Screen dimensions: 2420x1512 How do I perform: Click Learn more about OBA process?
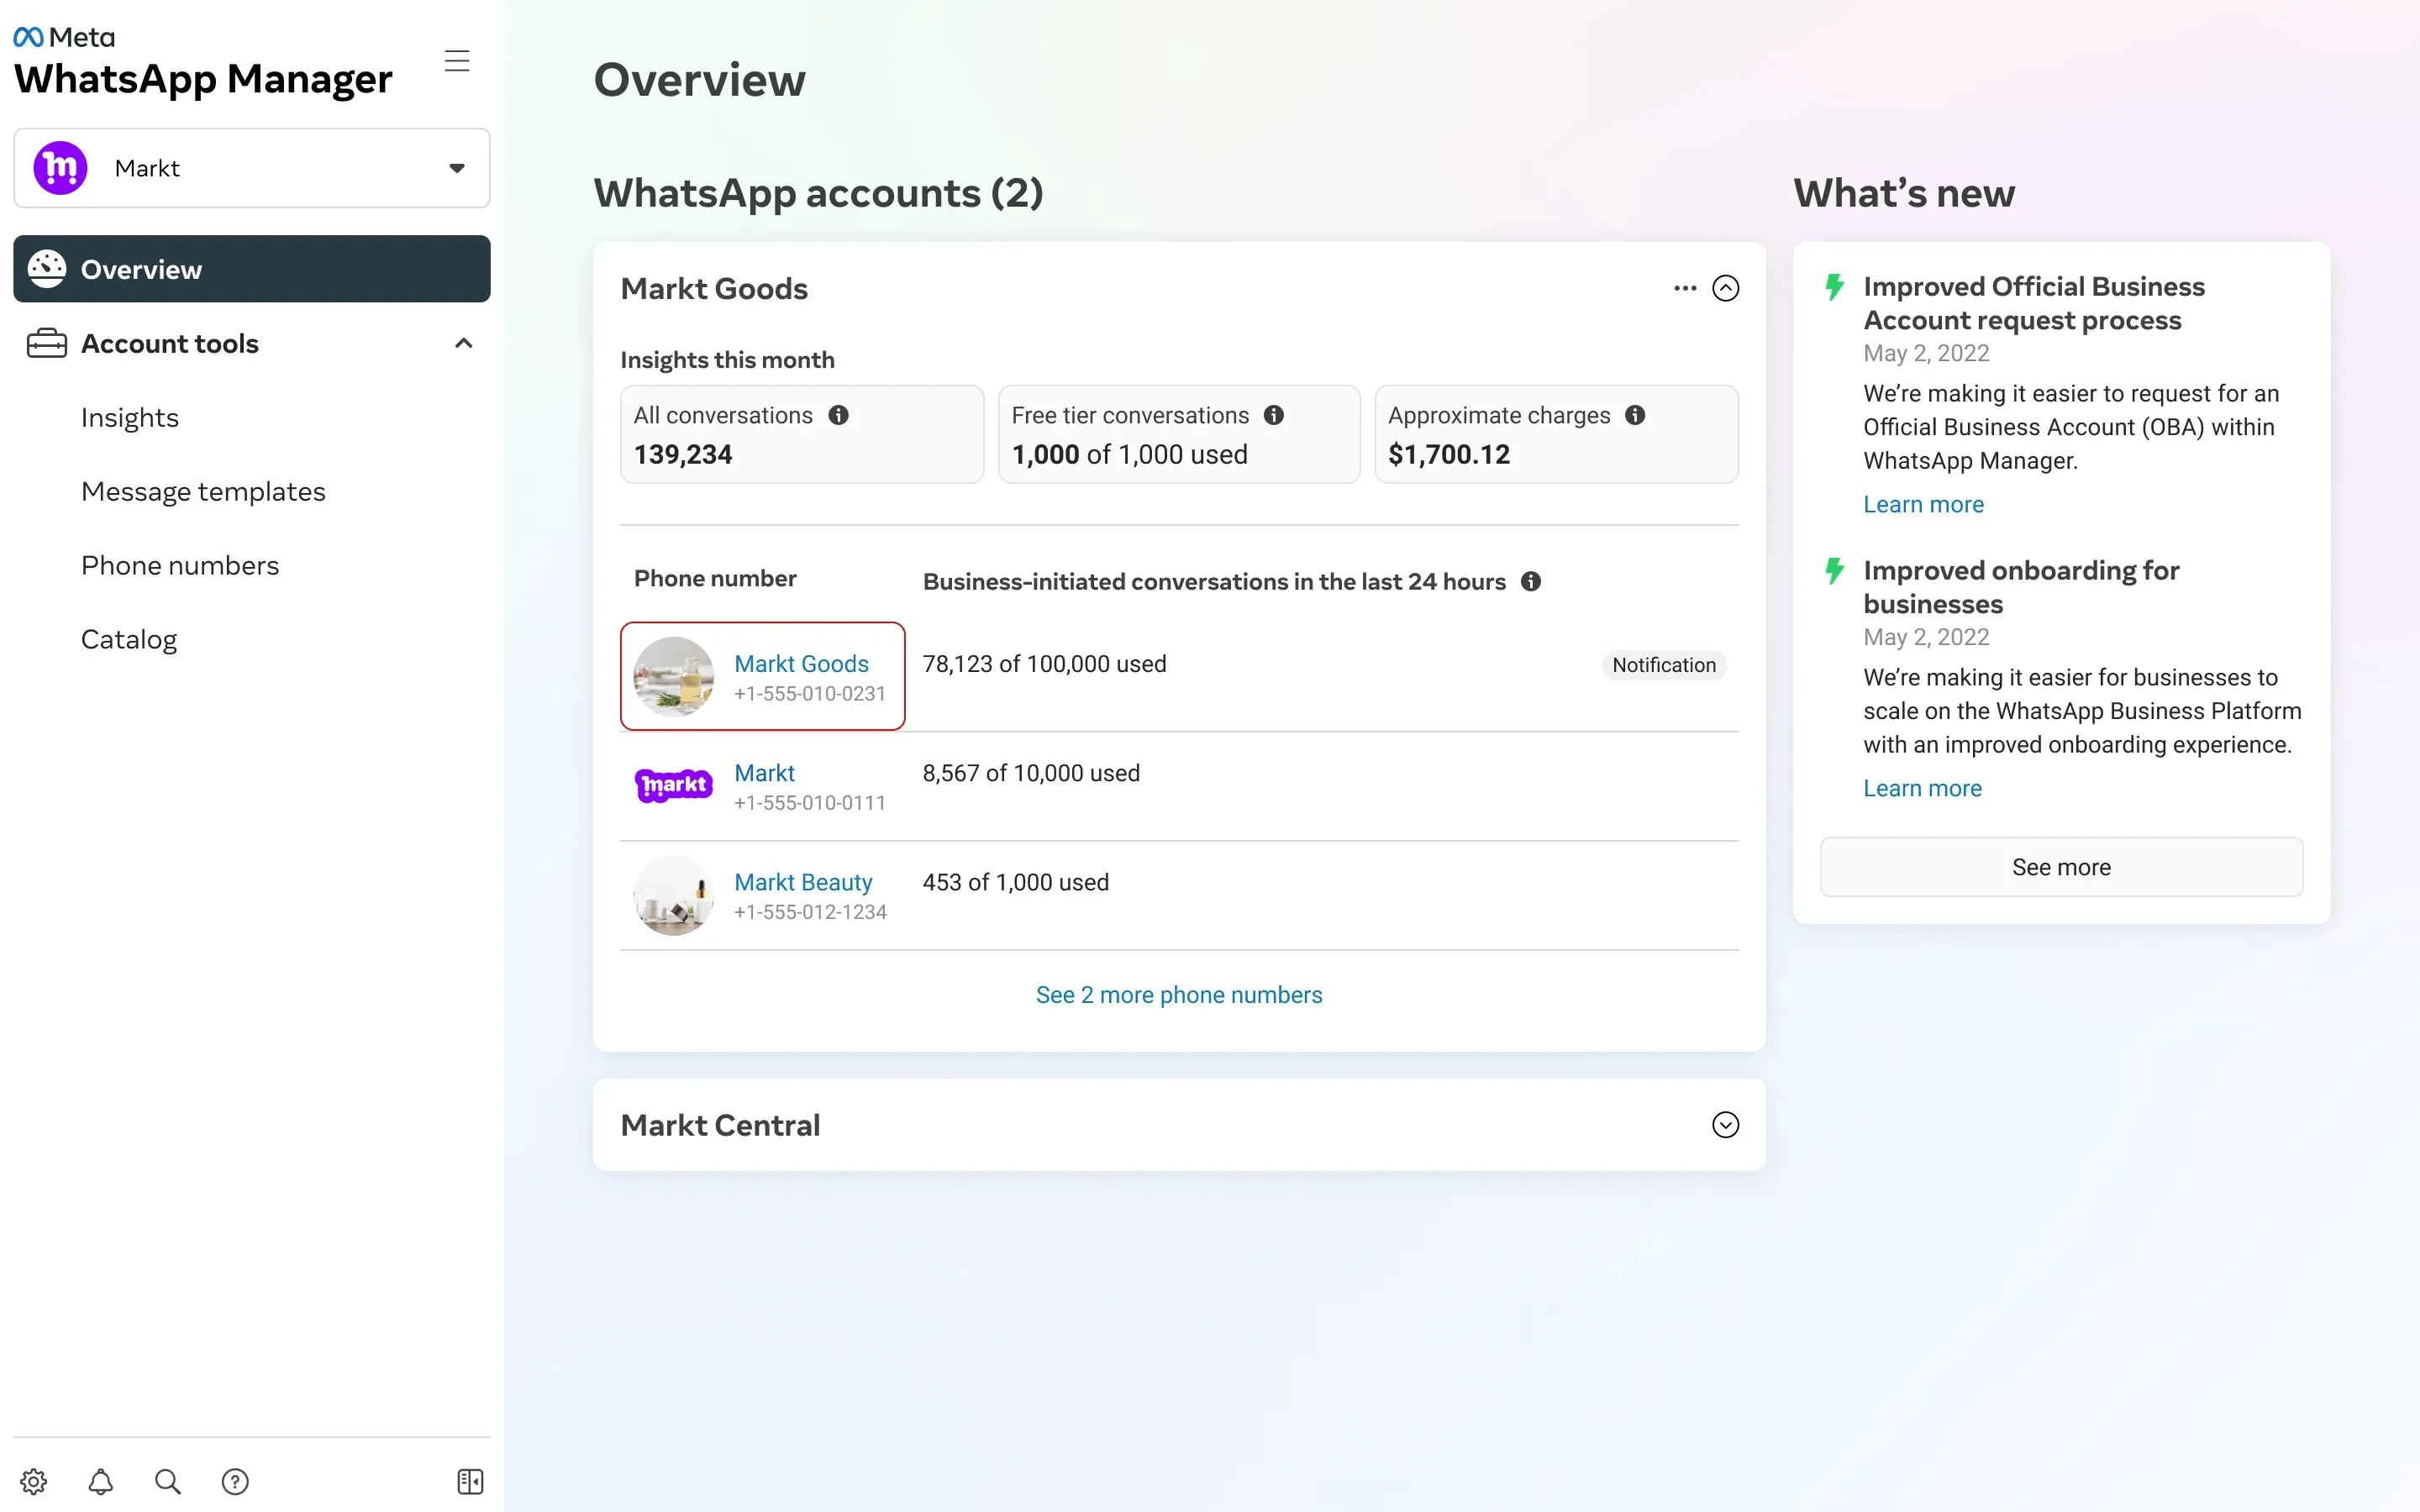pyautogui.click(x=1923, y=503)
